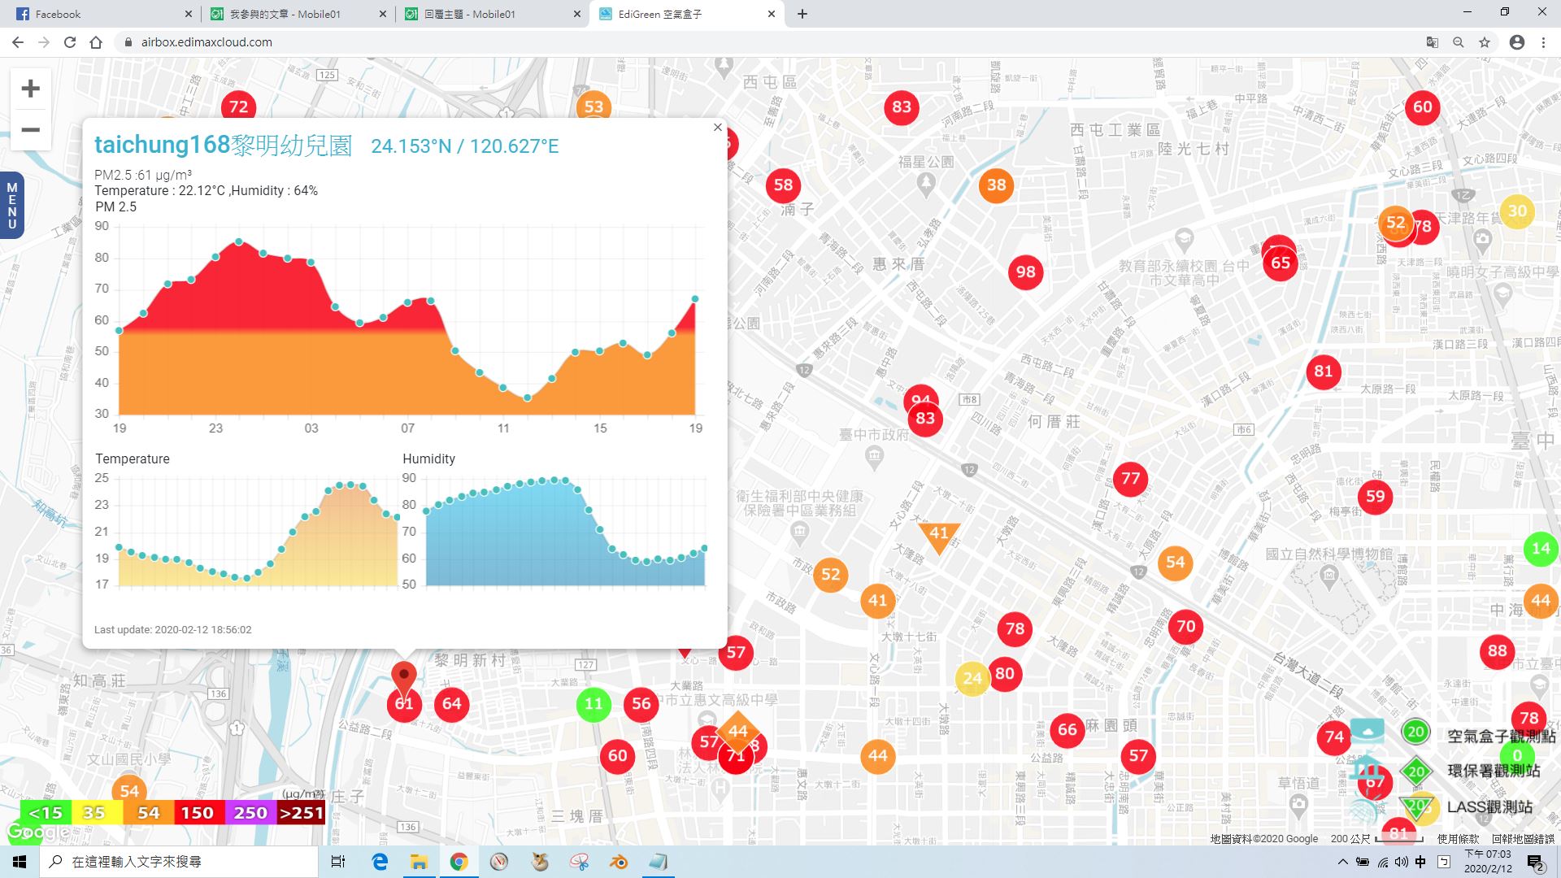The width and height of the screenshot is (1561, 878).
Task: Zoom in the map with plus button
Action: tap(30, 89)
